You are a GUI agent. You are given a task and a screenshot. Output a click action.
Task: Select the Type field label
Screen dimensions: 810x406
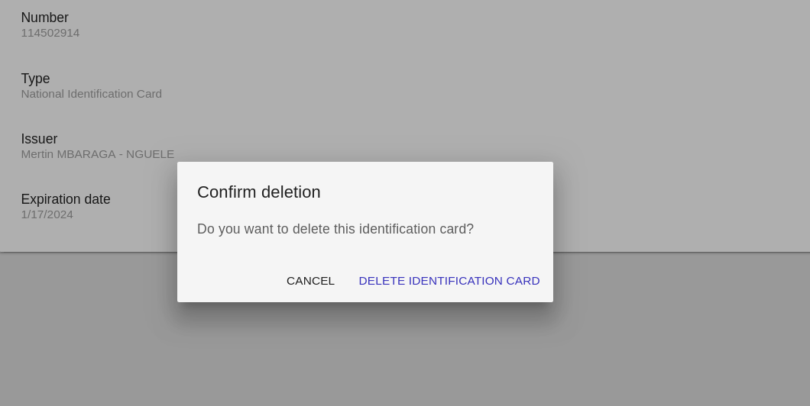coord(35,79)
